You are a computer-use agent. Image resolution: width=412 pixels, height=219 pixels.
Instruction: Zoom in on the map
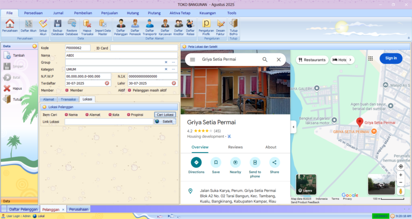401,175
